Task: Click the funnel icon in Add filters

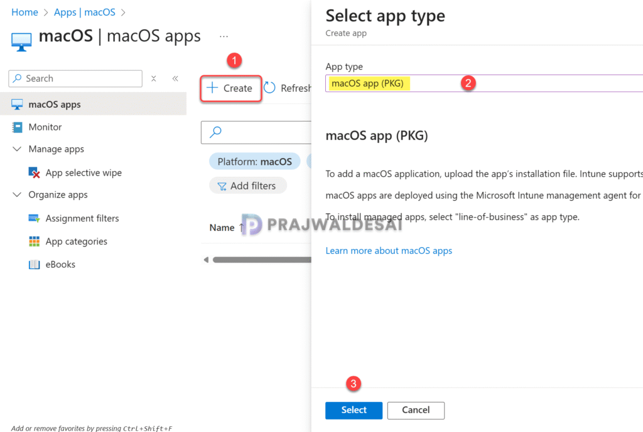Action: click(x=222, y=186)
